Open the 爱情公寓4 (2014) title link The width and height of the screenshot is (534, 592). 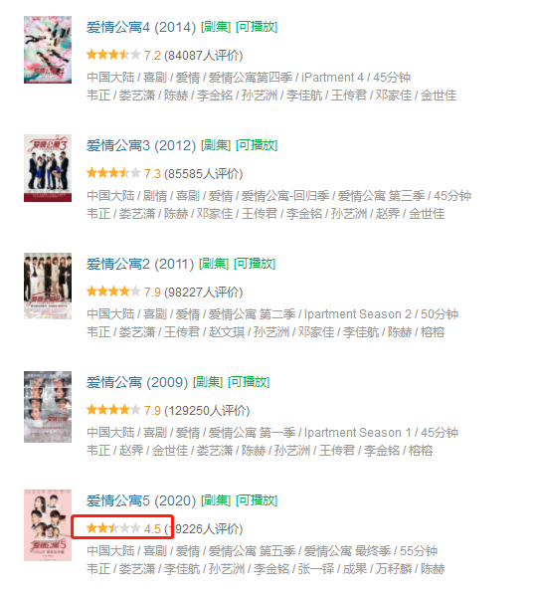[x=141, y=27]
